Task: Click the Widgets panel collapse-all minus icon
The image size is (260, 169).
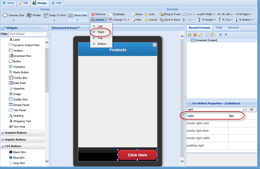Action: click(47, 28)
